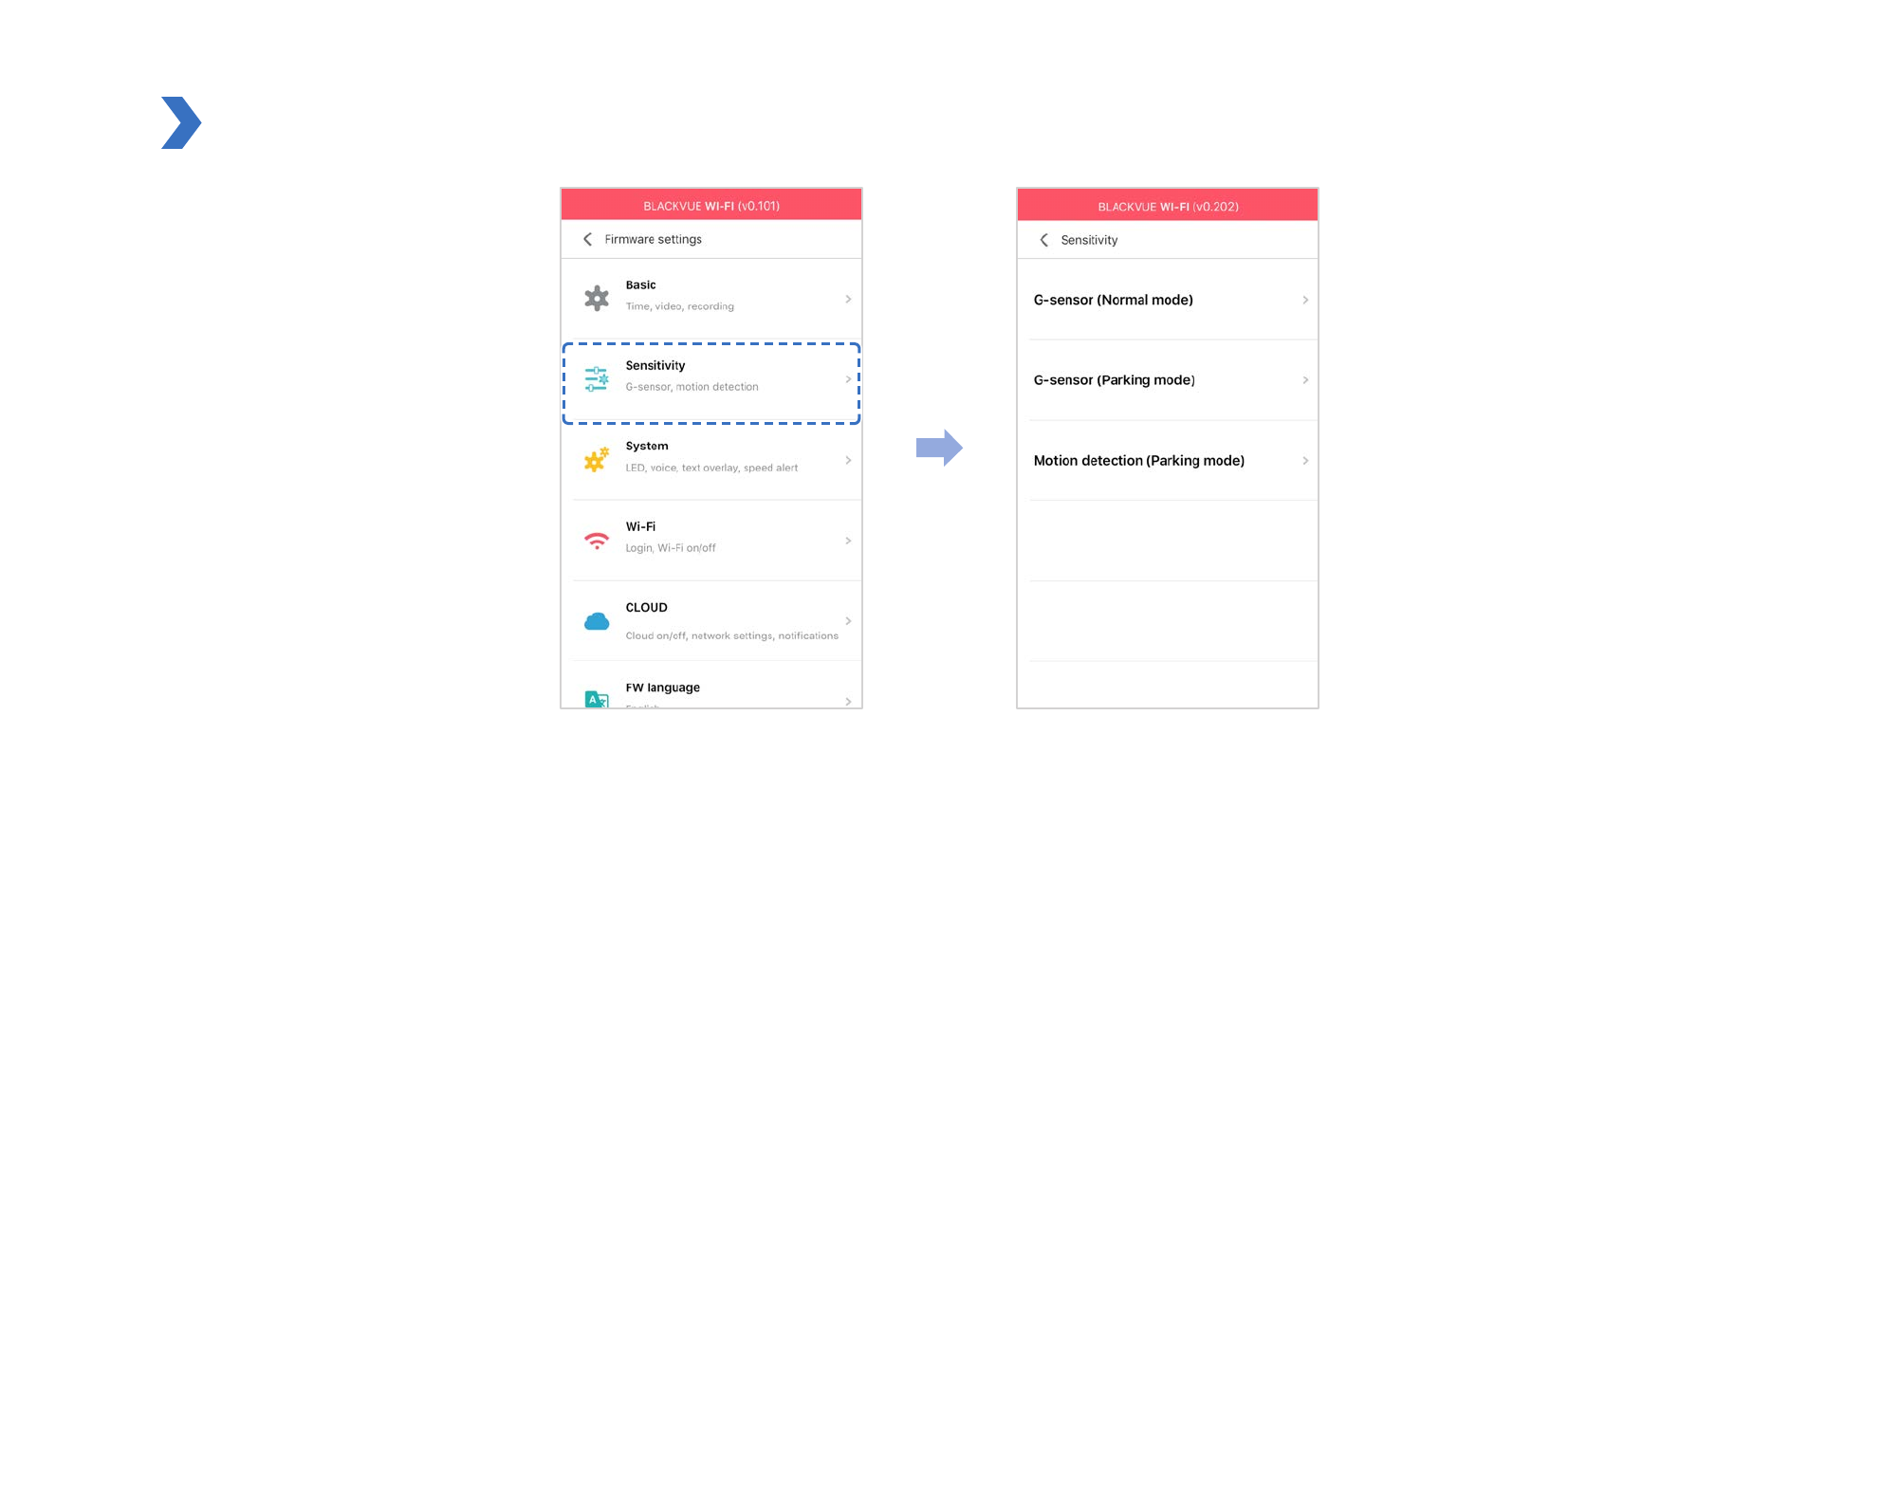Go back from Sensitivity screen
1882x1505 pixels.
click(1043, 240)
